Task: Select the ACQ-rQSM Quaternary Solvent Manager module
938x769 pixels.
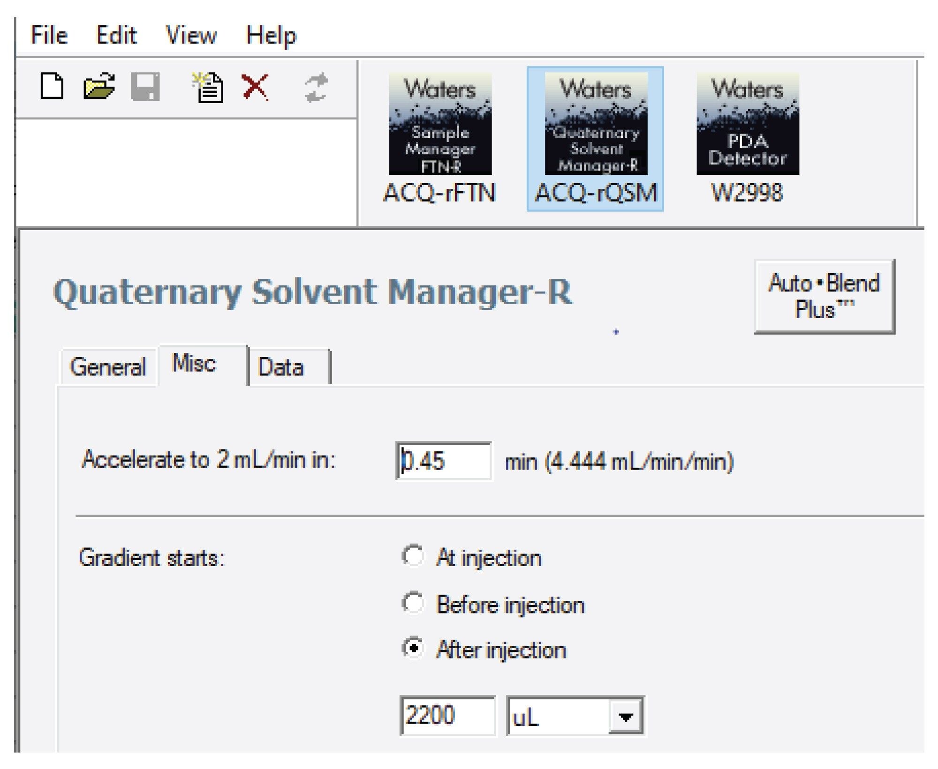Action: 595,139
